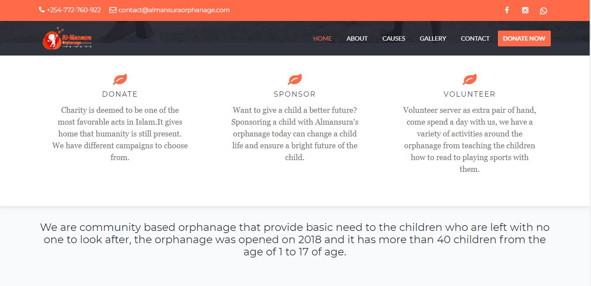Image resolution: width=591 pixels, height=286 pixels.
Task: Open the Facebook social icon
Action: (507, 10)
